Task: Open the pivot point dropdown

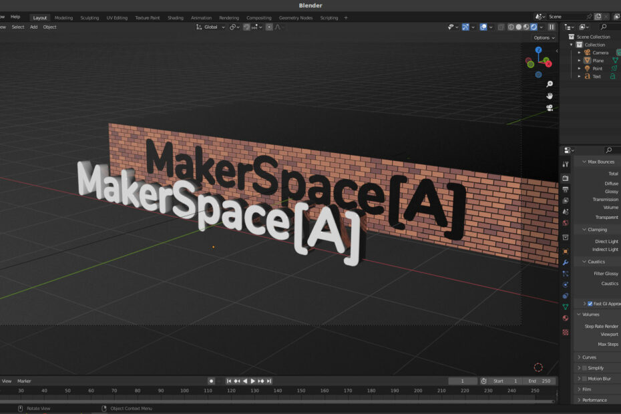Action: 234,27
